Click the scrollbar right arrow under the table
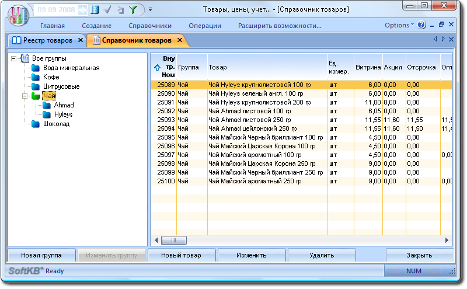467x289 pixels. tap(447, 240)
